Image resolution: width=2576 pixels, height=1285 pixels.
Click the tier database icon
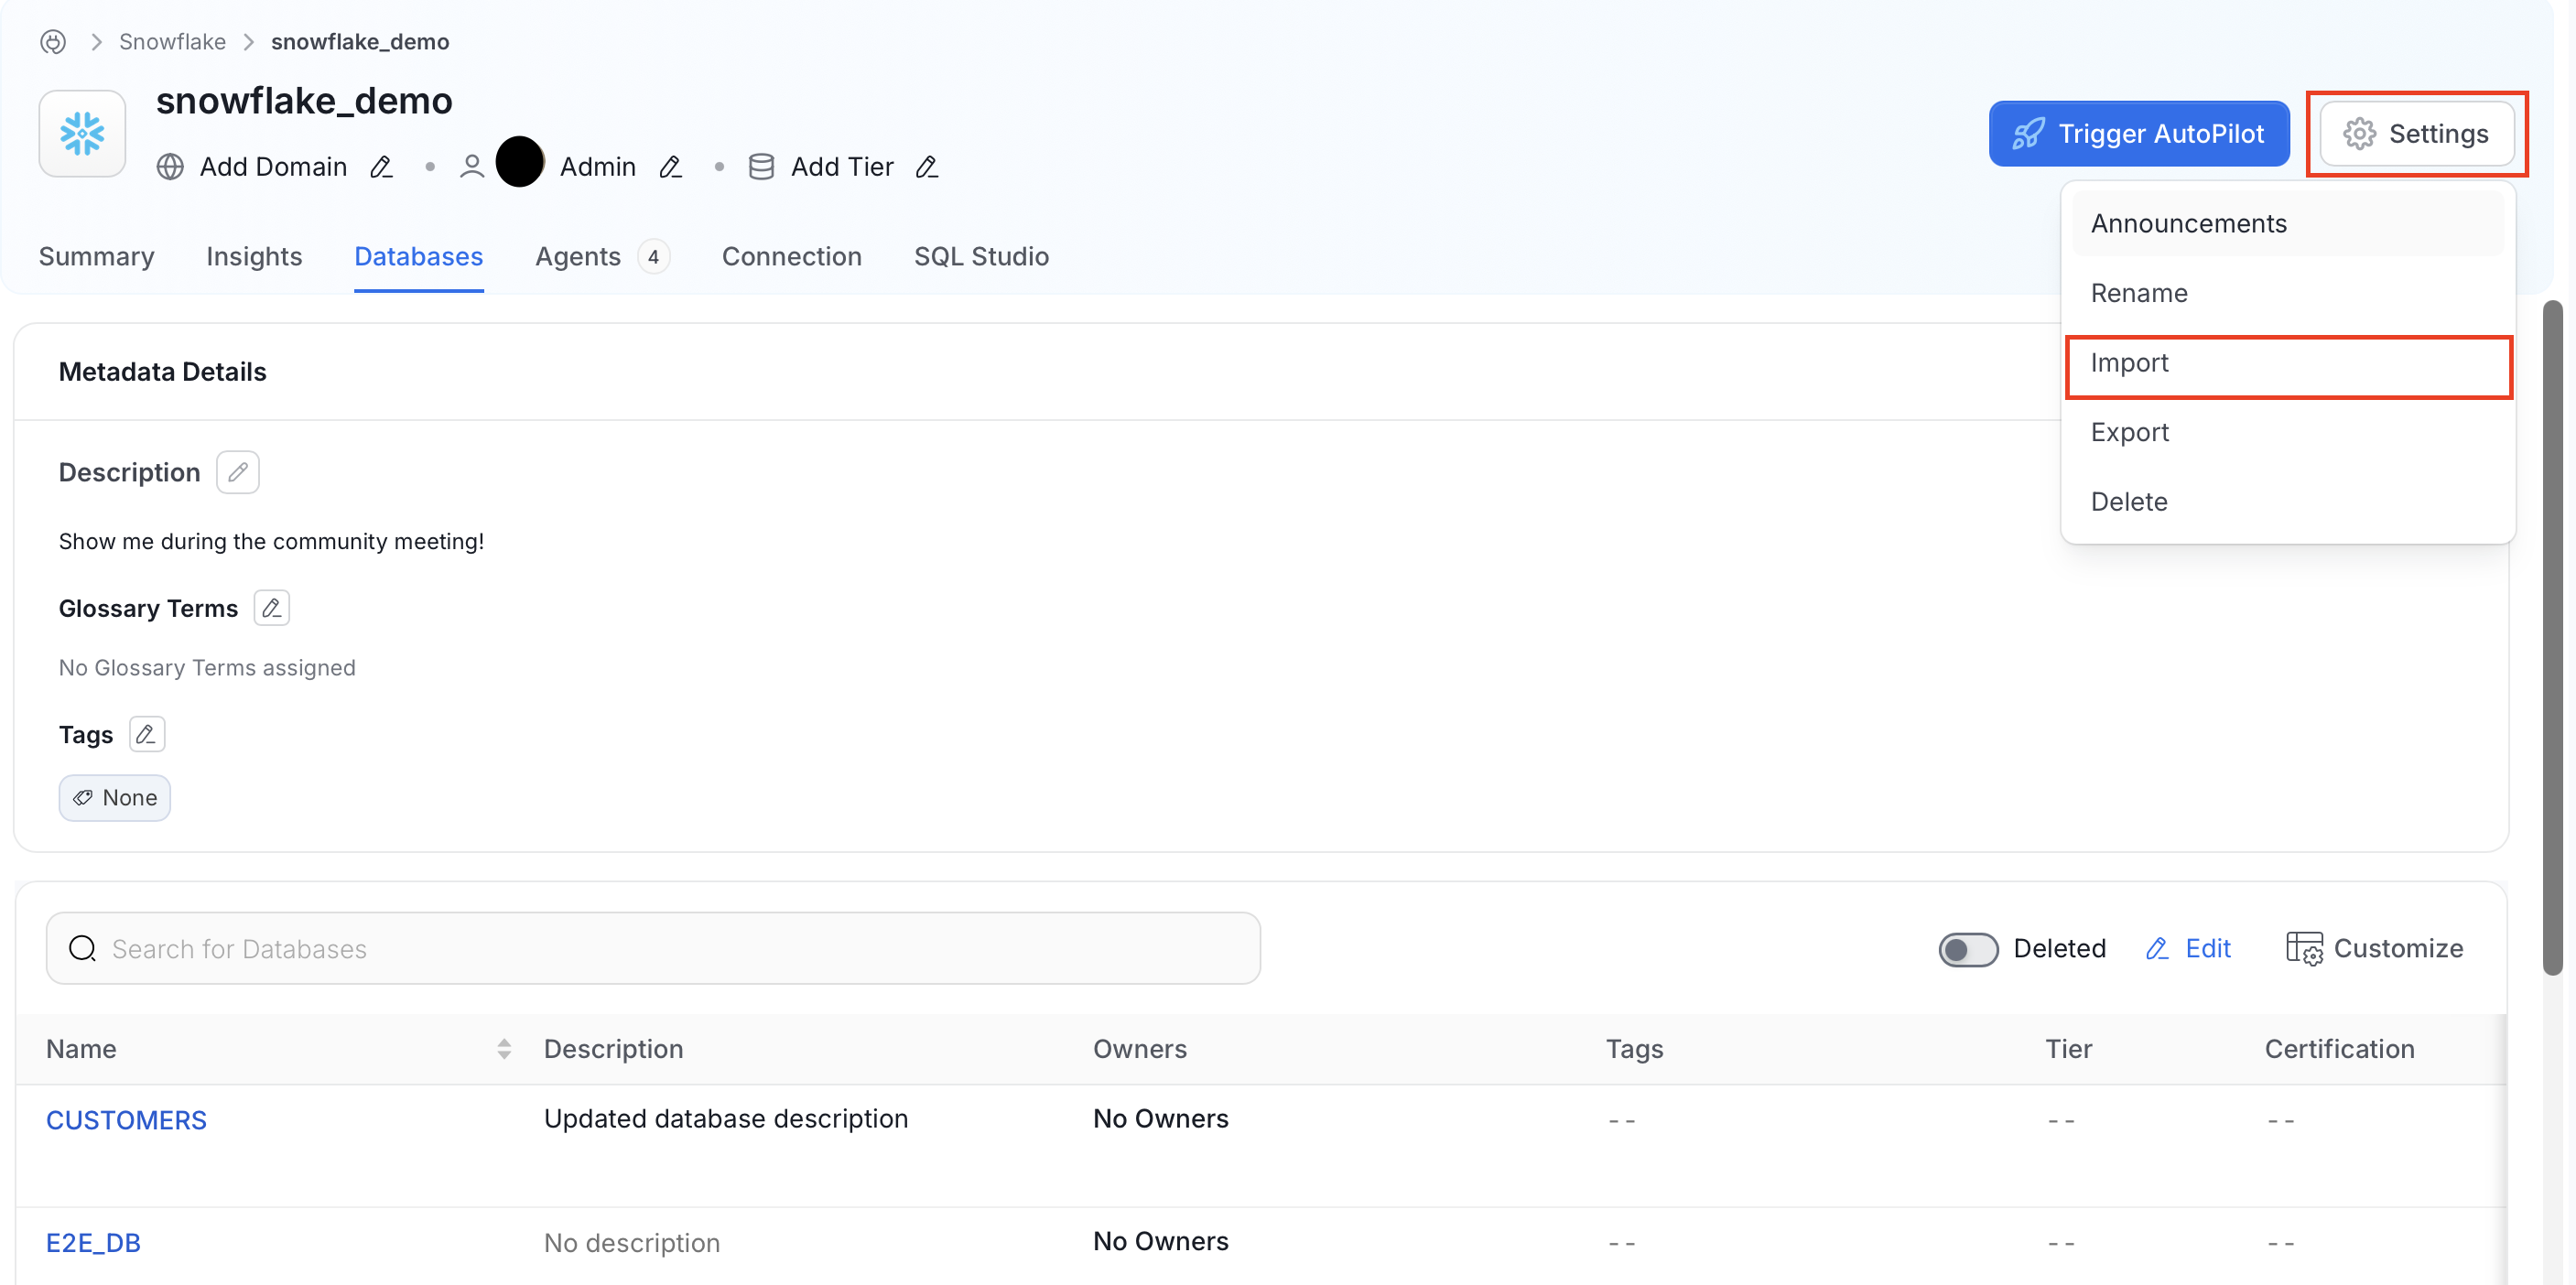761,167
